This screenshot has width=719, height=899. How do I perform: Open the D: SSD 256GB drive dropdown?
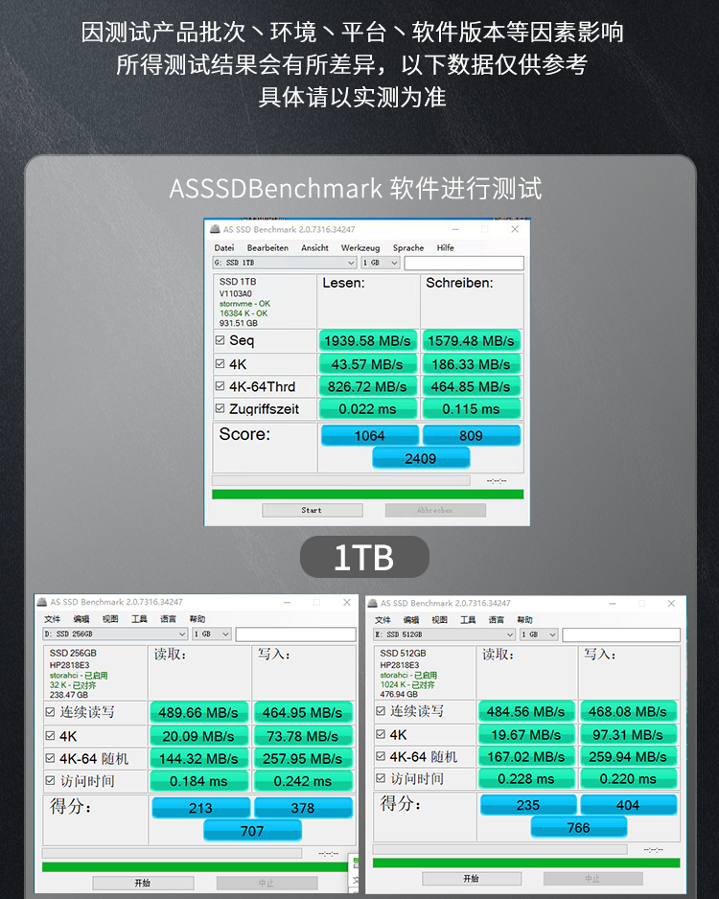coord(115,634)
